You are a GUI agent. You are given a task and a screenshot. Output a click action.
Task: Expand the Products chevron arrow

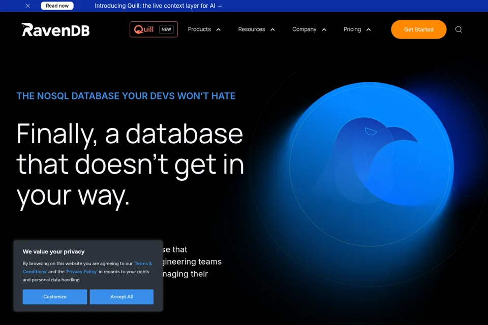[x=219, y=29]
